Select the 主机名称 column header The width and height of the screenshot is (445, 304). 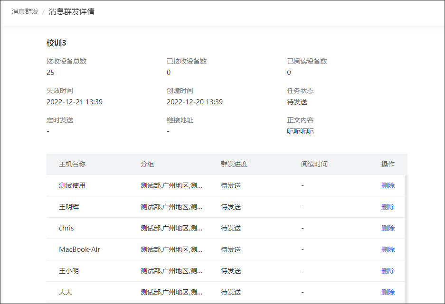pyautogui.click(x=72, y=164)
